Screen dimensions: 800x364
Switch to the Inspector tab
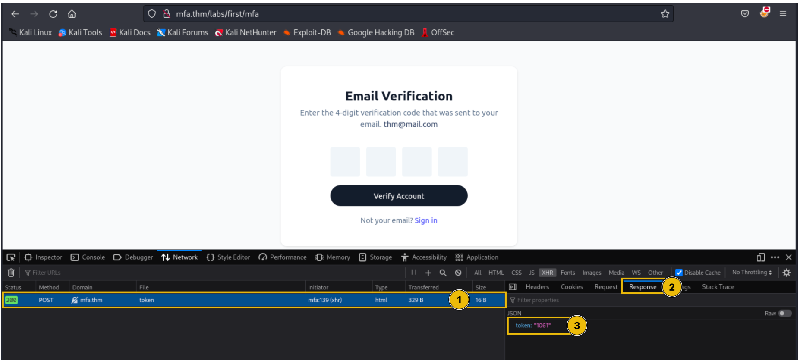coord(44,257)
